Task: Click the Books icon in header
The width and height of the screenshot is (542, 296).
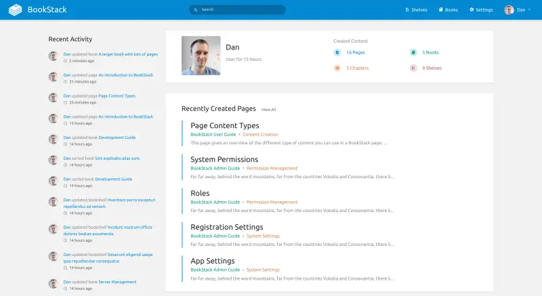Action: 441,10
